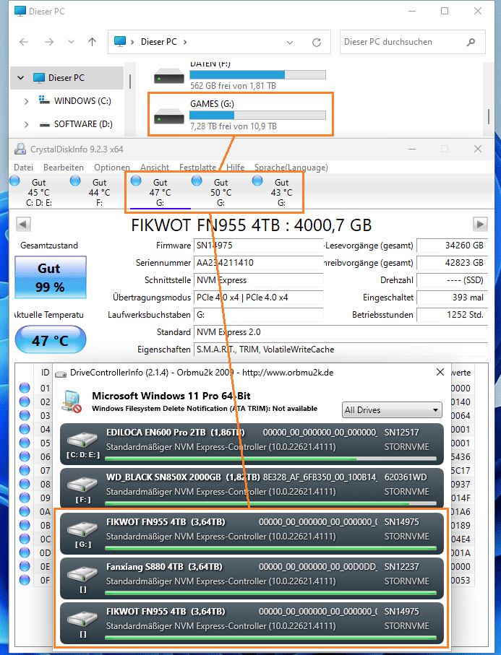Click the Dieser PC title bar icon

coord(20,12)
